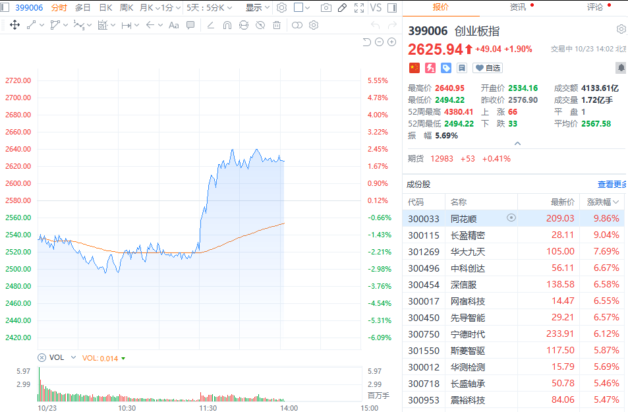The height and width of the screenshot is (412, 628).
Task: Click 查看更多 to view more constituents
Action: tap(612, 185)
